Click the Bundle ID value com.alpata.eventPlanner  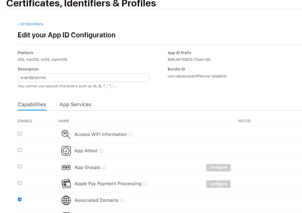197,76
